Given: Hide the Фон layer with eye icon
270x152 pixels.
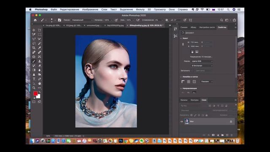Looking at the screenshot, I should click(182, 122).
